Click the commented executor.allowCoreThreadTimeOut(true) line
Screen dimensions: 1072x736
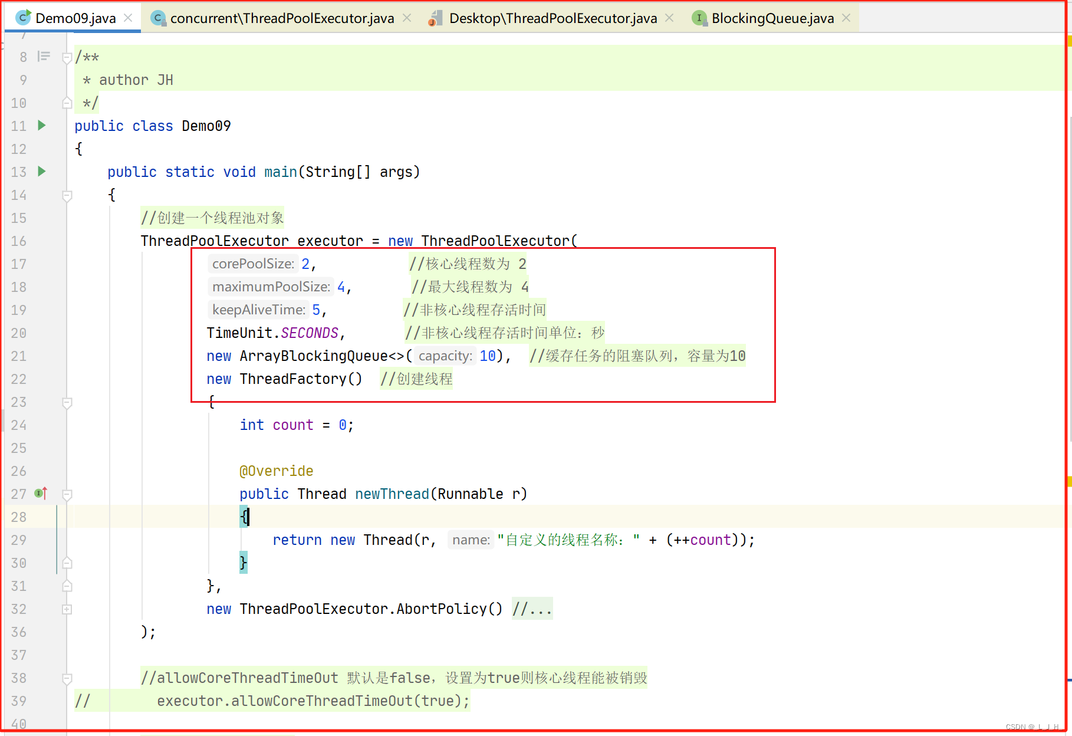(313, 701)
